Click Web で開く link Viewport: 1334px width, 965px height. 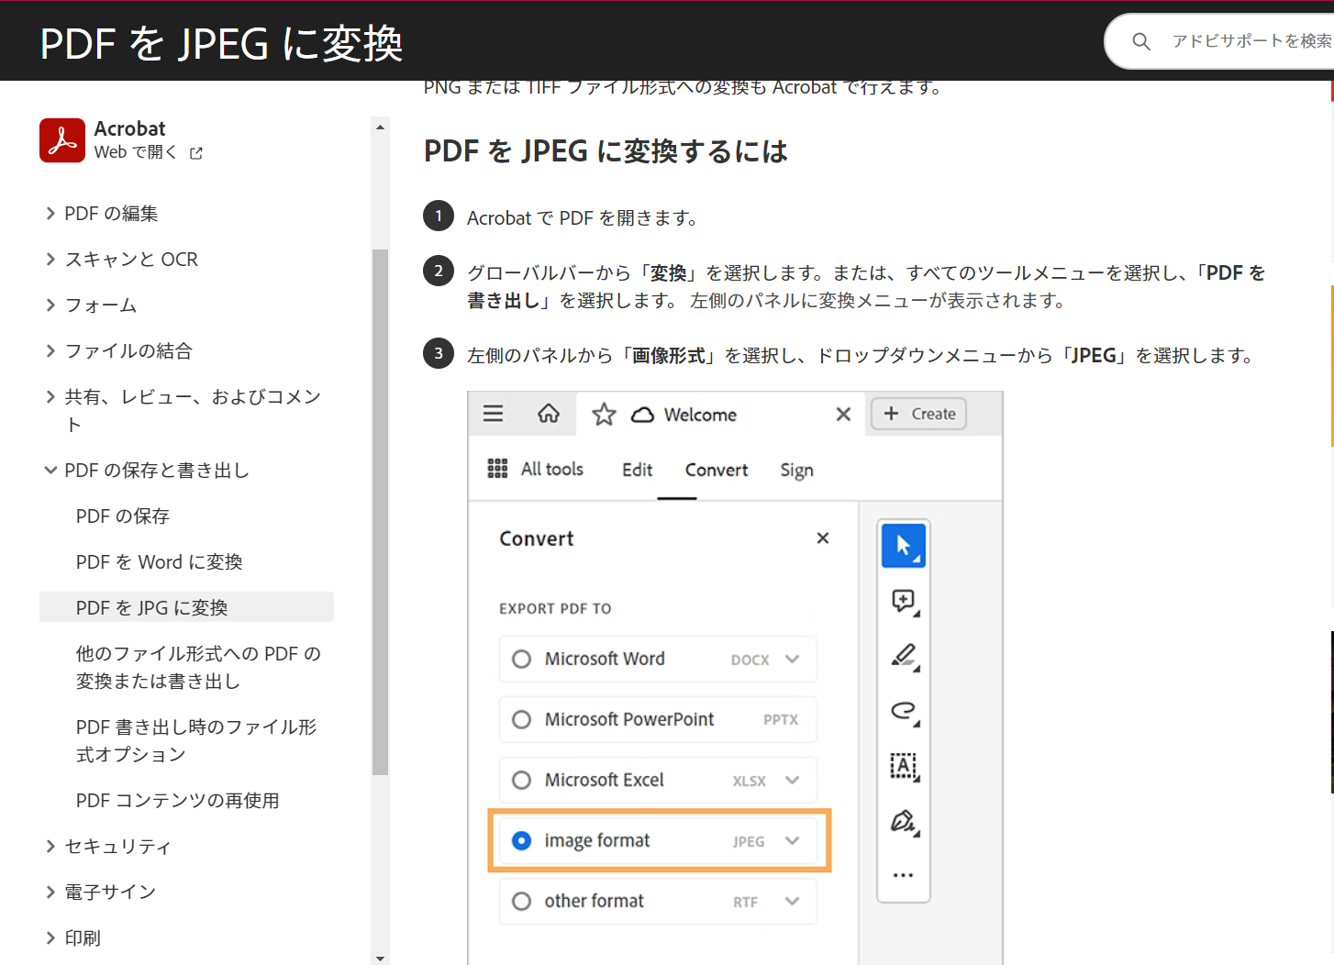(x=136, y=152)
